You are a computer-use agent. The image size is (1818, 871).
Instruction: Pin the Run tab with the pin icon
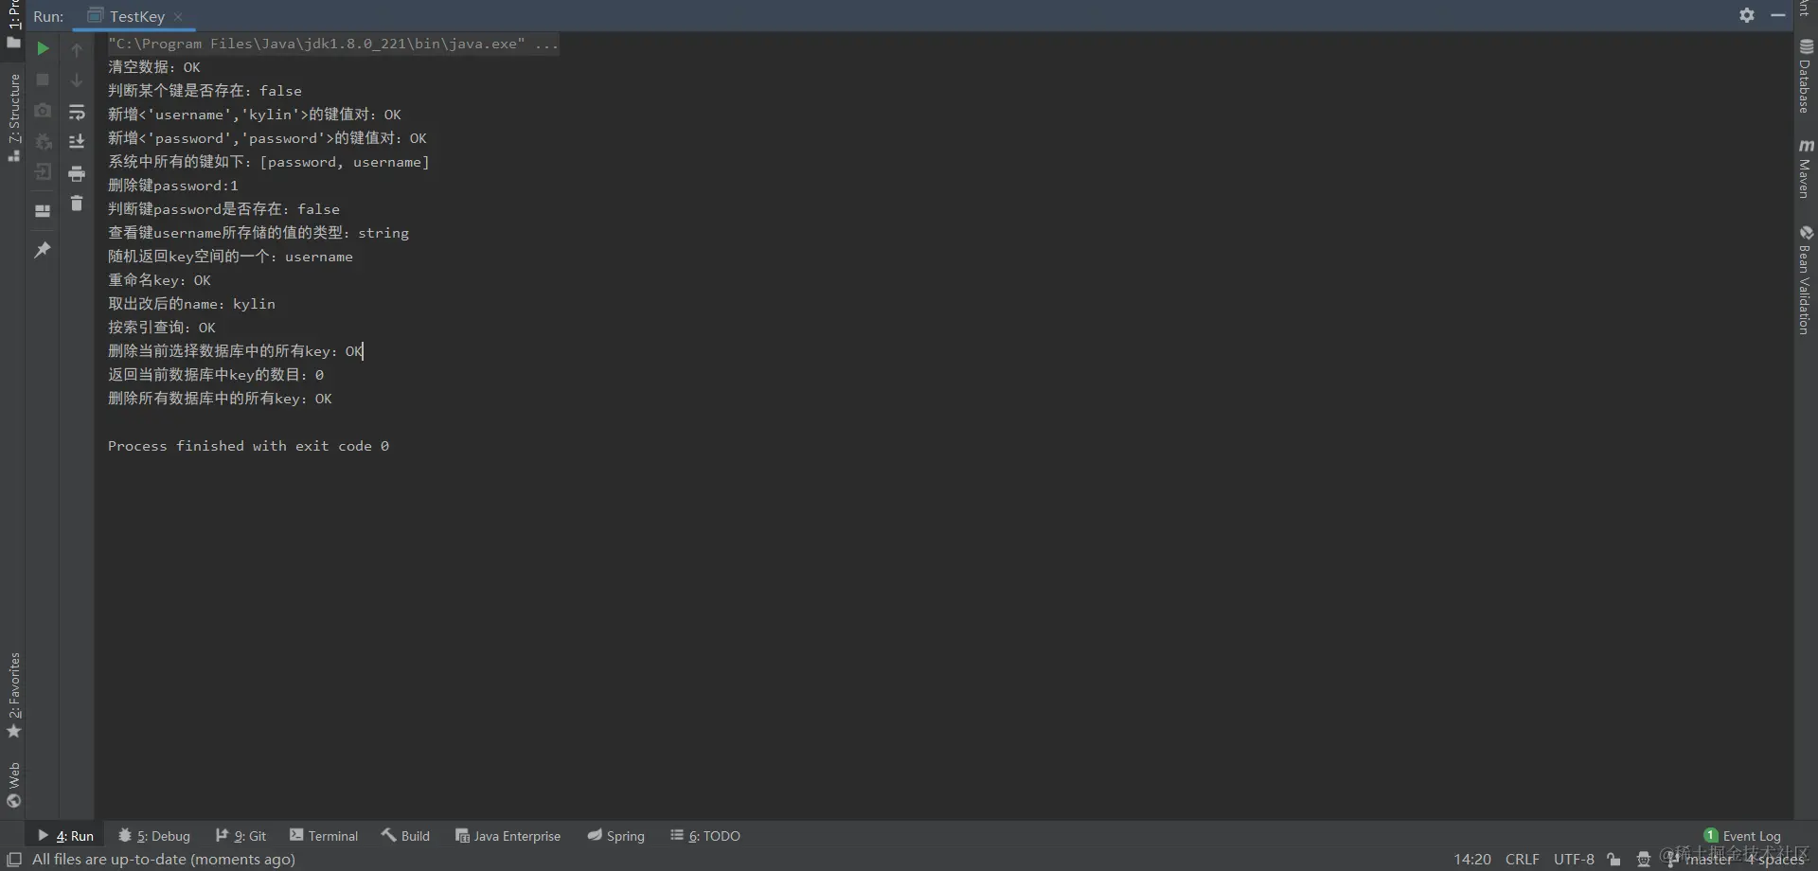tap(43, 250)
